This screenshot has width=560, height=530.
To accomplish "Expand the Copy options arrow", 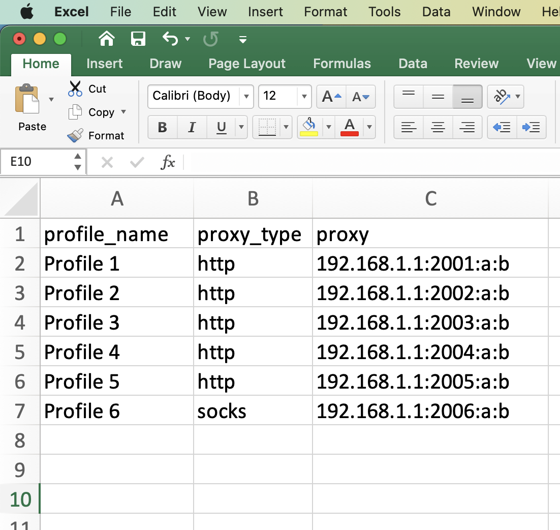I will coord(123,112).
